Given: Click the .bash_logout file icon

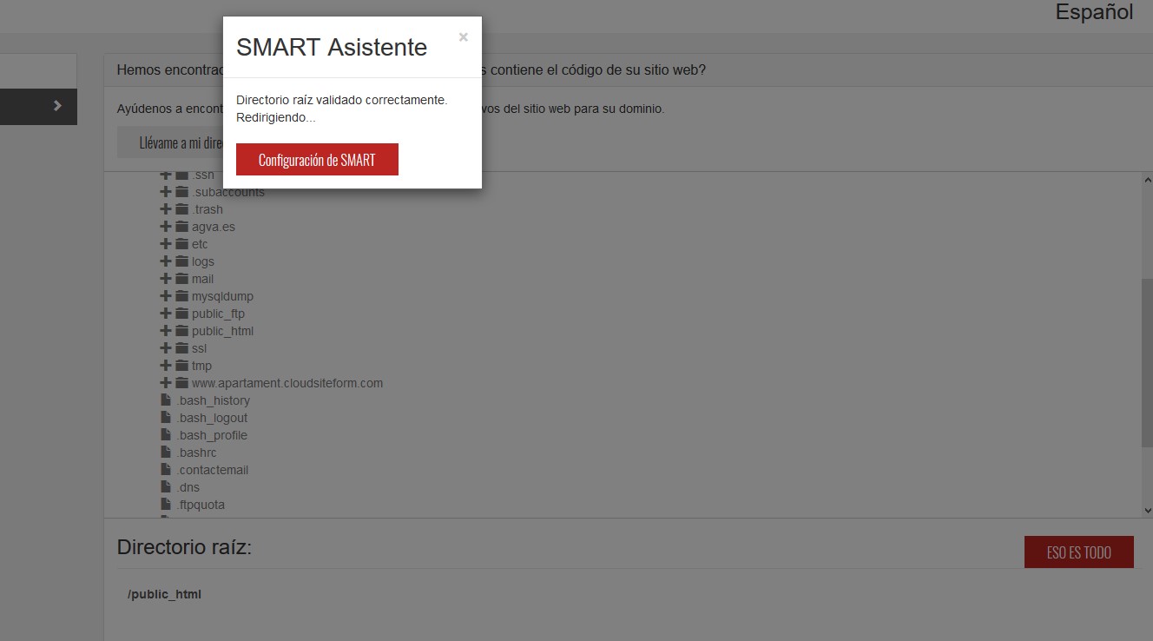Looking at the screenshot, I should pos(166,418).
